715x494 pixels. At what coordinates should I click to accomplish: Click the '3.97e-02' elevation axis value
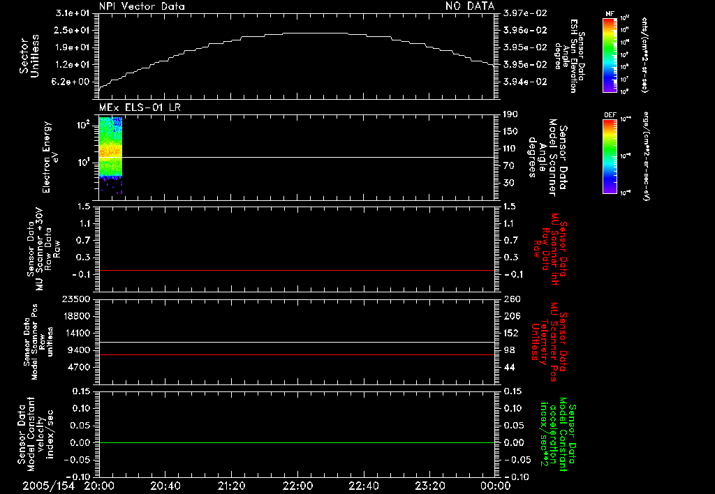point(525,13)
